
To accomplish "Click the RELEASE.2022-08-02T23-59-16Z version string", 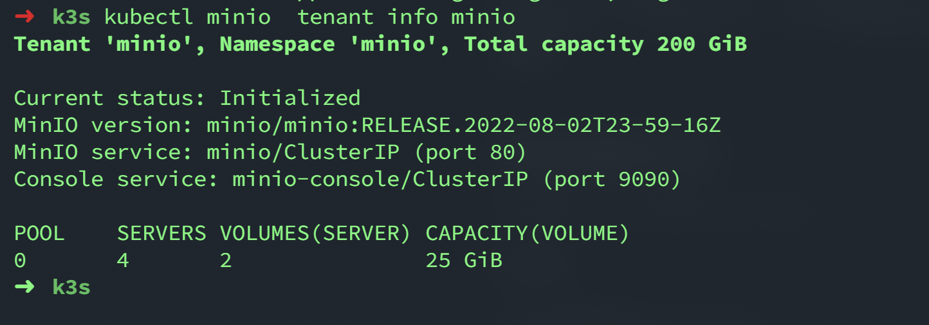I will (540, 125).
